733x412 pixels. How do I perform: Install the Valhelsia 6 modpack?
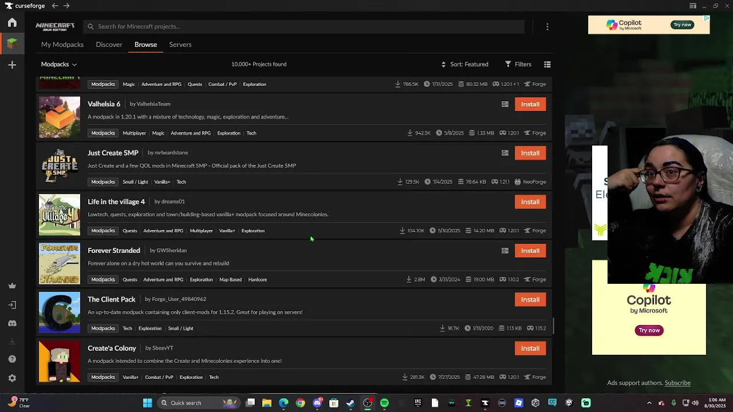tap(530, 104)
